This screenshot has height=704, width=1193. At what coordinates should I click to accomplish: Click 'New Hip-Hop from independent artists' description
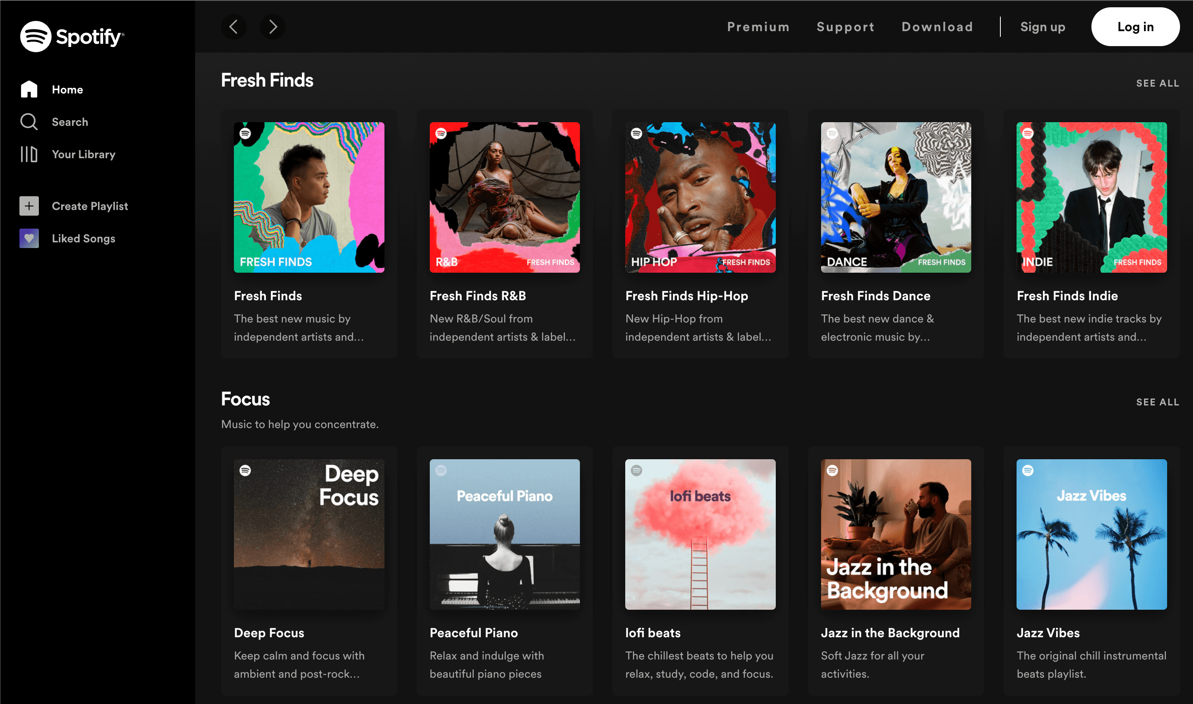[698, 328]
